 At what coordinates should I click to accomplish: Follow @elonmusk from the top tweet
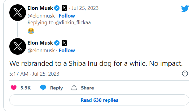[x=67, y=16]
